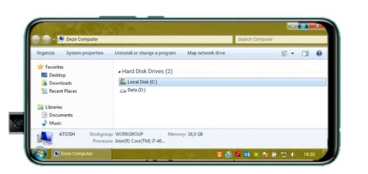Select Local Disk (C:) drive

(223, 82)
